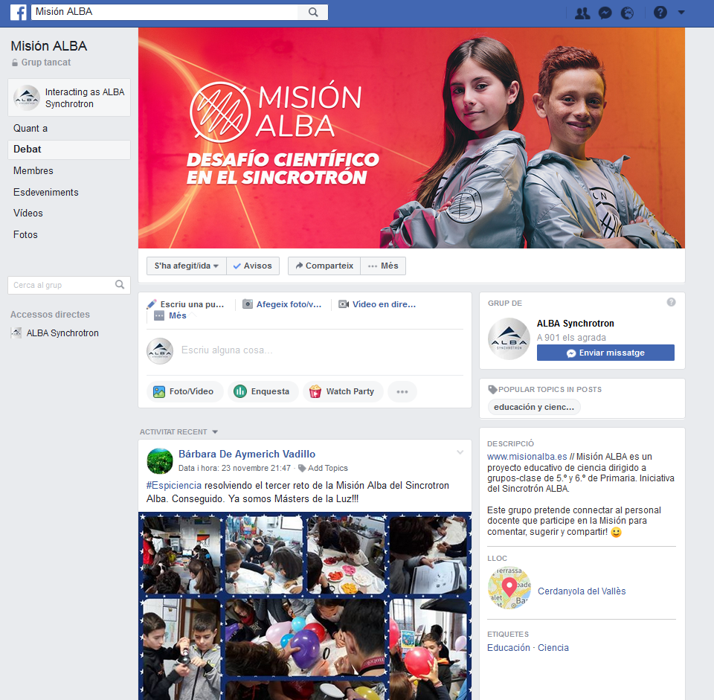Click the Més composer options icon
The height and width of the screenshot is (700, 714).
click(159, 315)
